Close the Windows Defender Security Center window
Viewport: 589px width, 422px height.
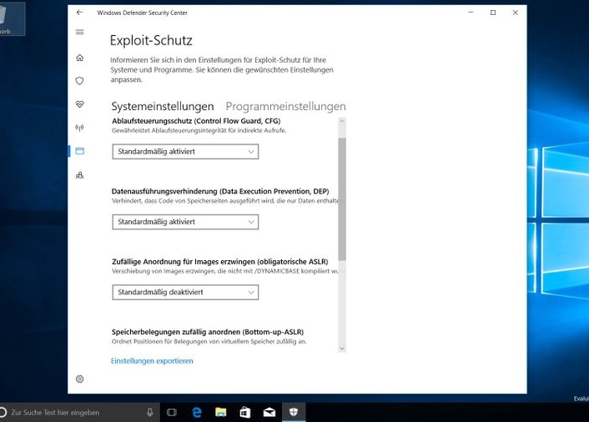[x=515, y=13]
